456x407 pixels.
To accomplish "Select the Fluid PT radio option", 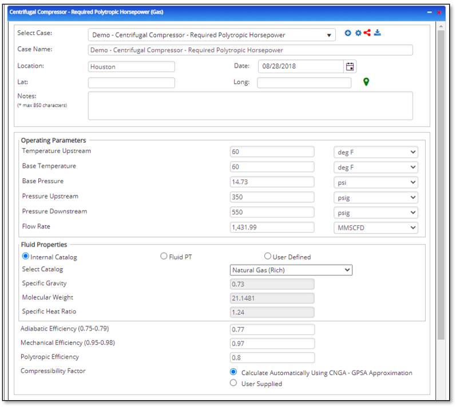I will (x=164, y=257).
